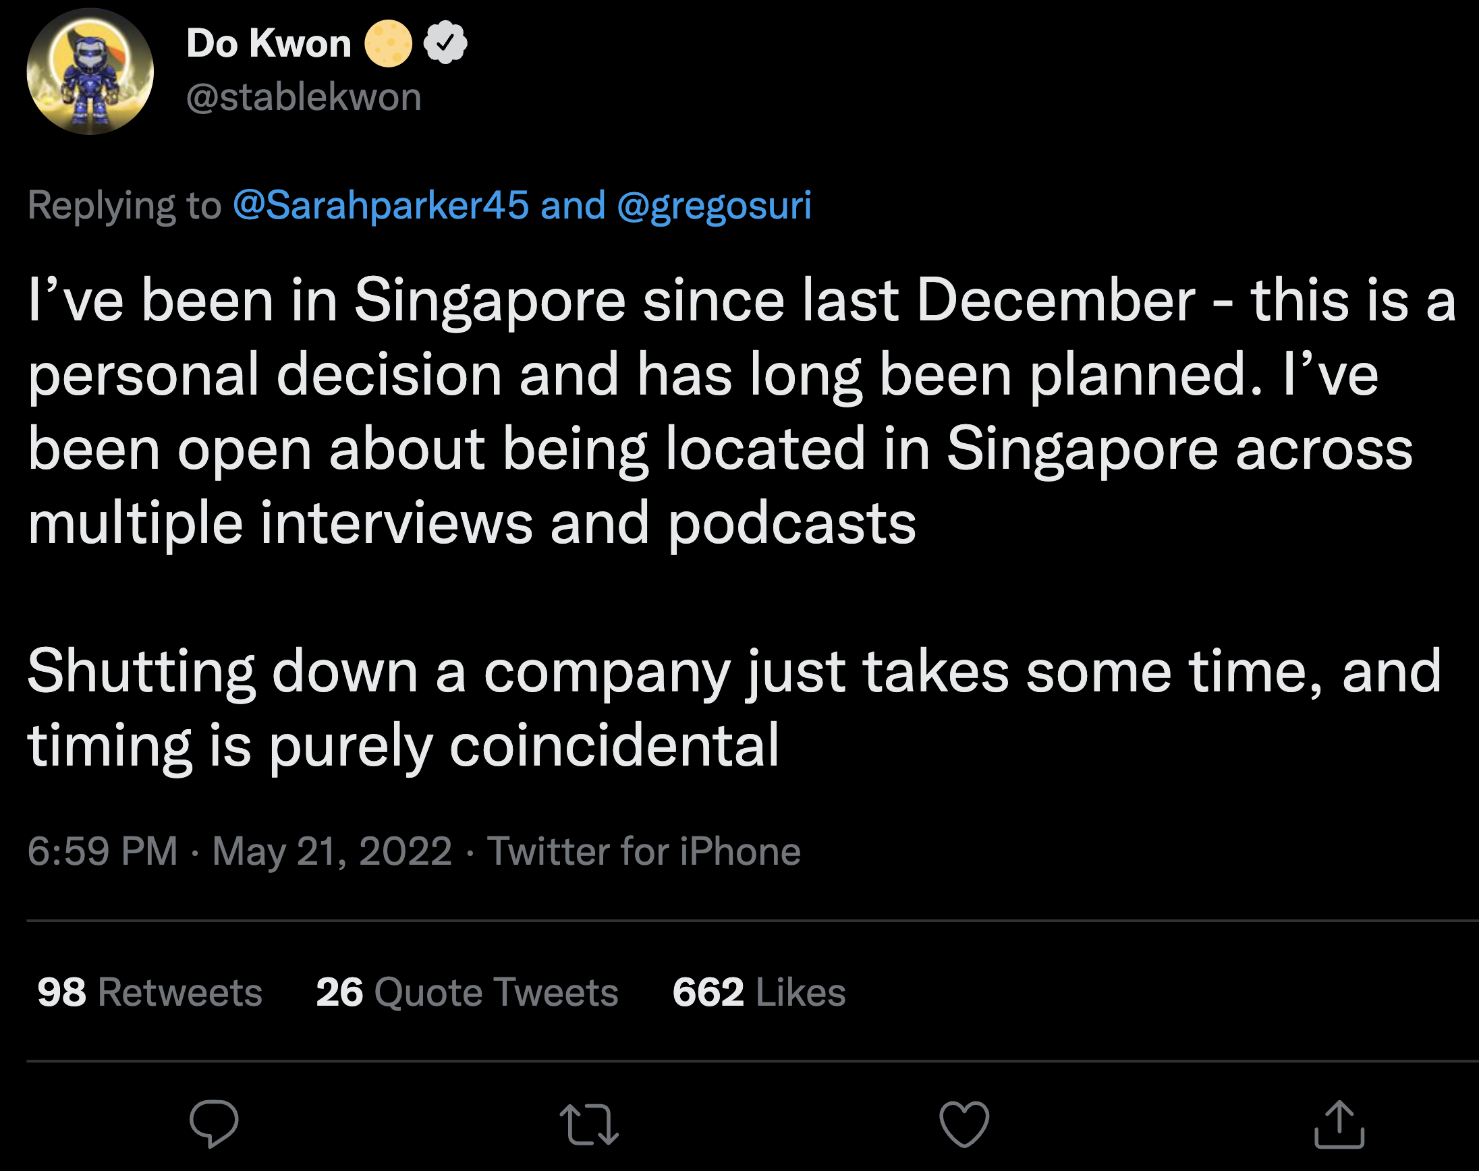The width and height of the screenshot is (1479, 1171).
Task: Like the tweet with the heart icon
Action: [x=964, y=1124]
